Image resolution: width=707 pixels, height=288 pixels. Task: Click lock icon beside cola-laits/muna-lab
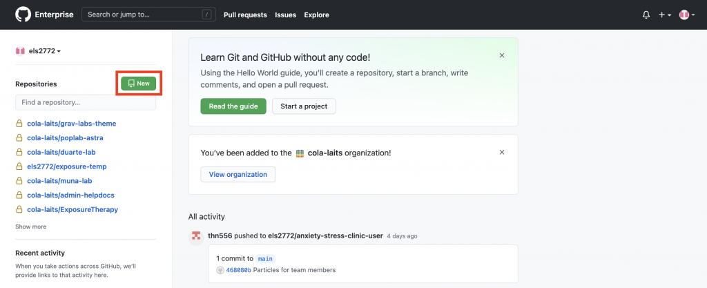click(x=19, y=181)
